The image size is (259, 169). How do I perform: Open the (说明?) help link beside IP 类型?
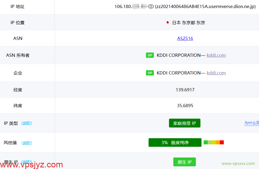pos(27,123)
